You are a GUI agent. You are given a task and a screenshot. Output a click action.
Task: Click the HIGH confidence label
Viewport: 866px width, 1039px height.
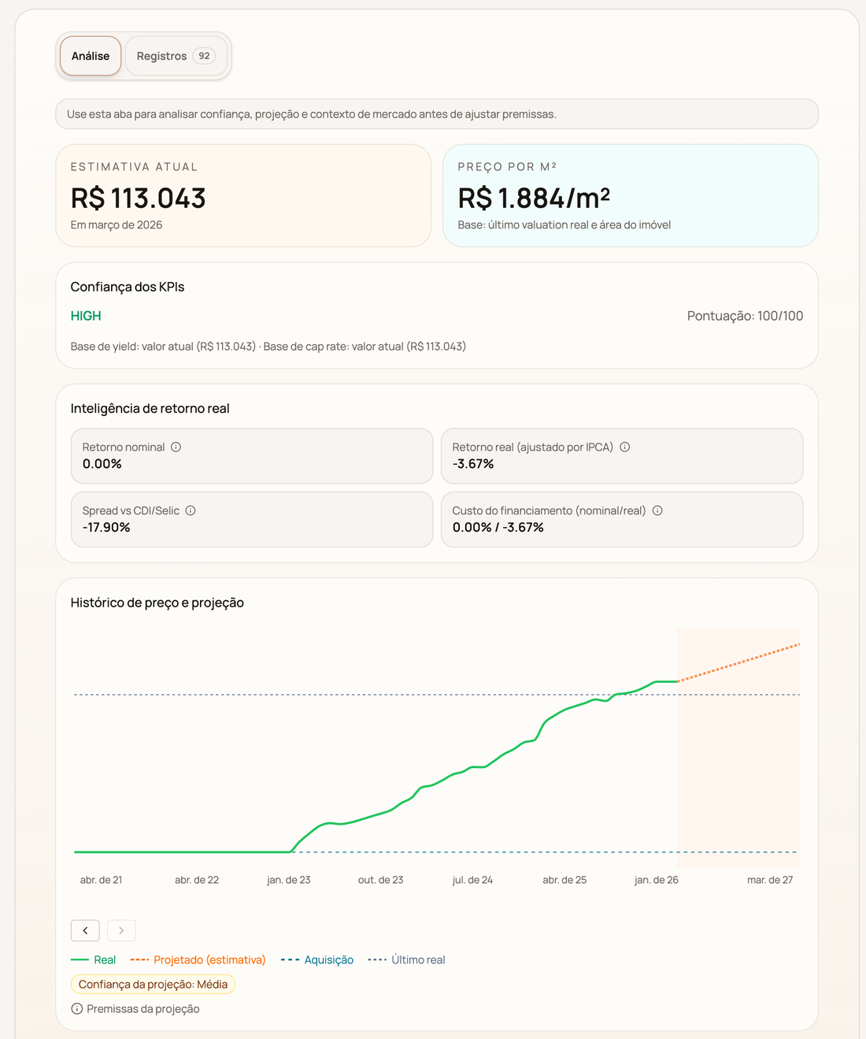85,315
